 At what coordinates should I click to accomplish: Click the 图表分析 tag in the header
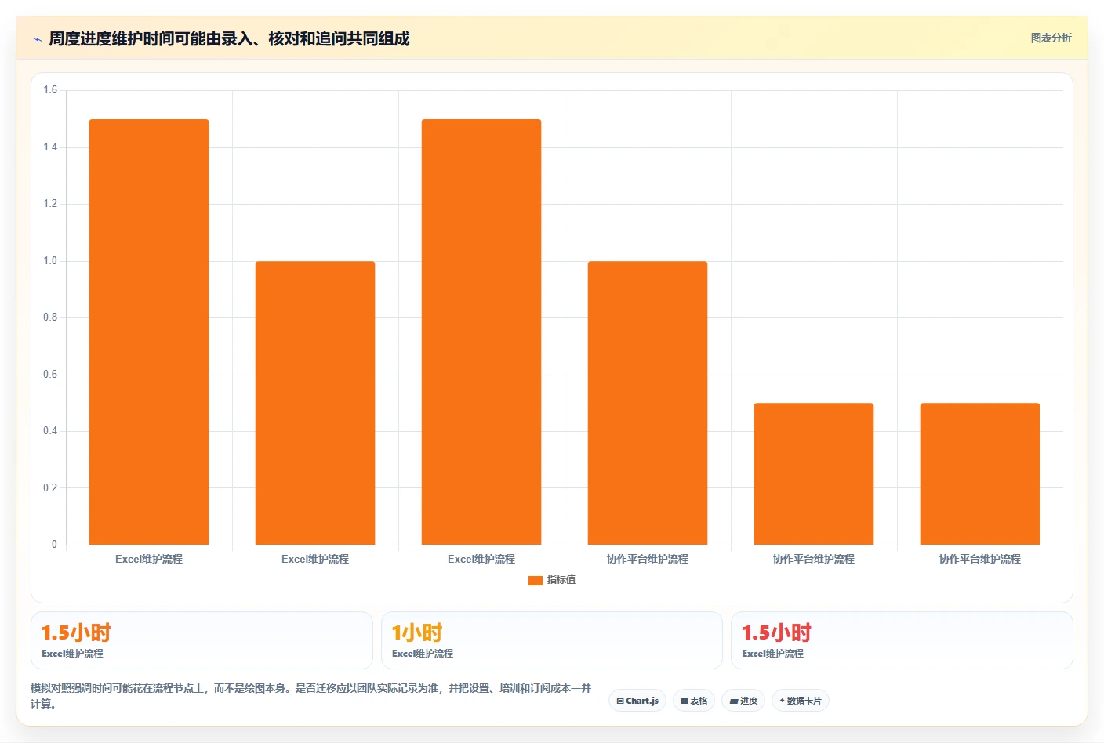(1051, 38)
